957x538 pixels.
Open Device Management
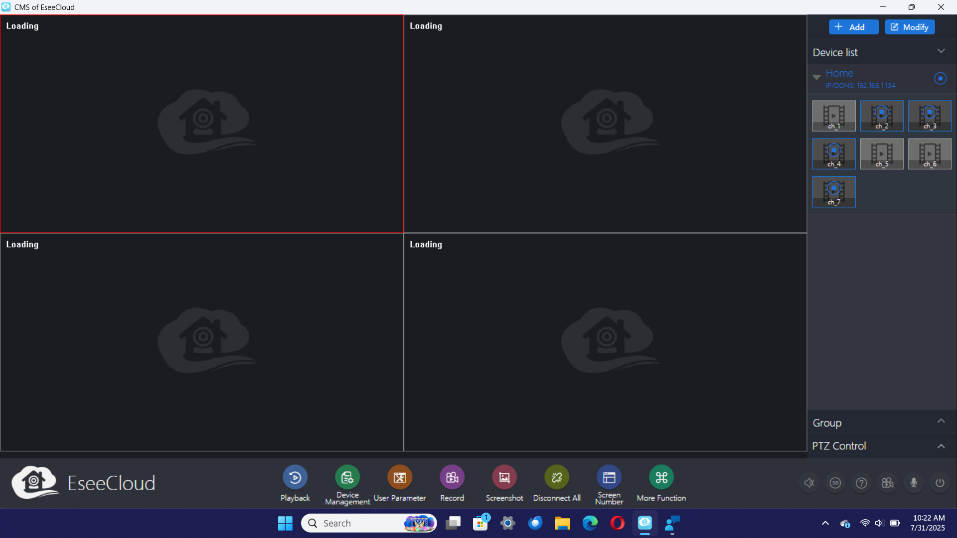pyautogui.click(x=347, y=477)
